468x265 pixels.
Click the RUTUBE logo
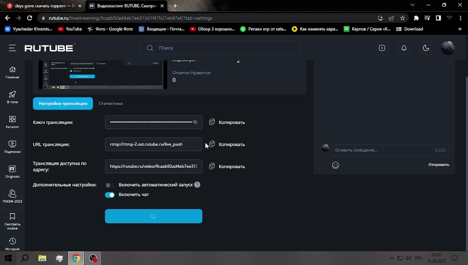50,48
